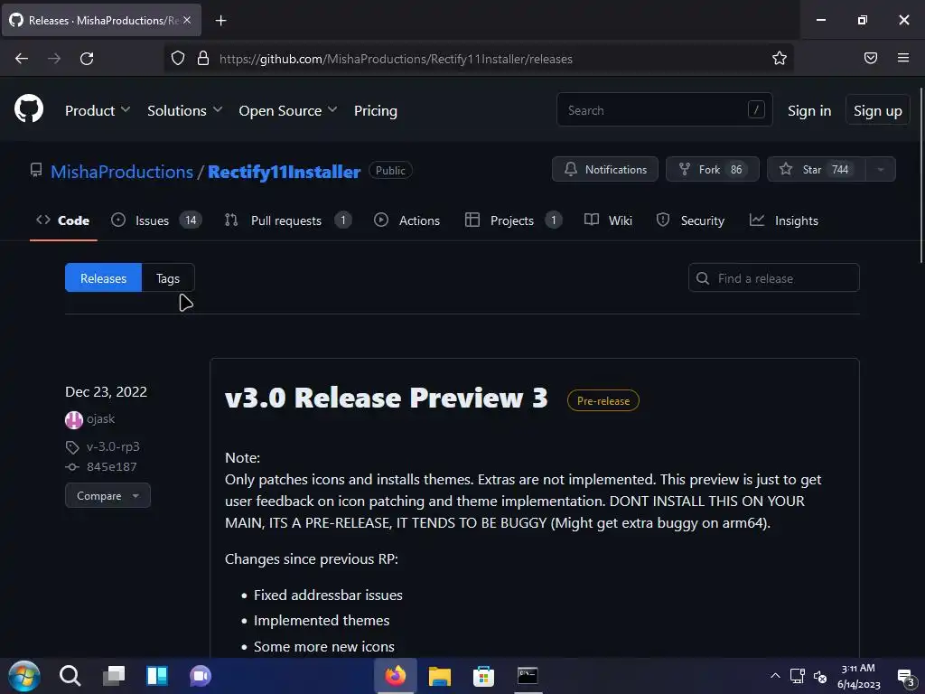The width and height of the screenshot is (925, 694).
Task: Open the Rectify11Installer repository link
Action: [x=284, y=172]
